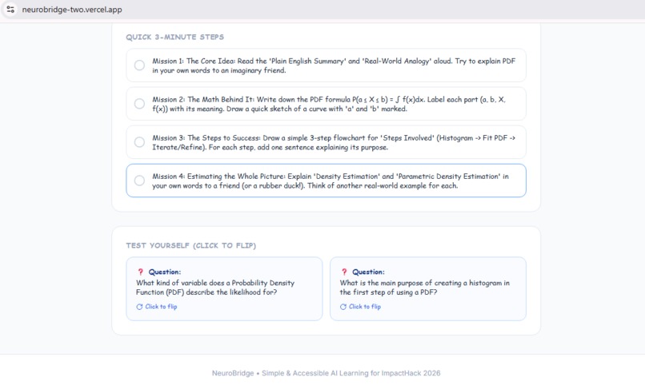This screenshot has height=389, width=645.
Task: Click red question mark on histogram card
Action: tap(344, 272)
